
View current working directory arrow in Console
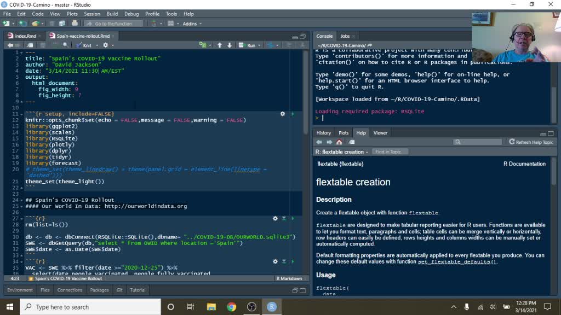tap(370, 45)
